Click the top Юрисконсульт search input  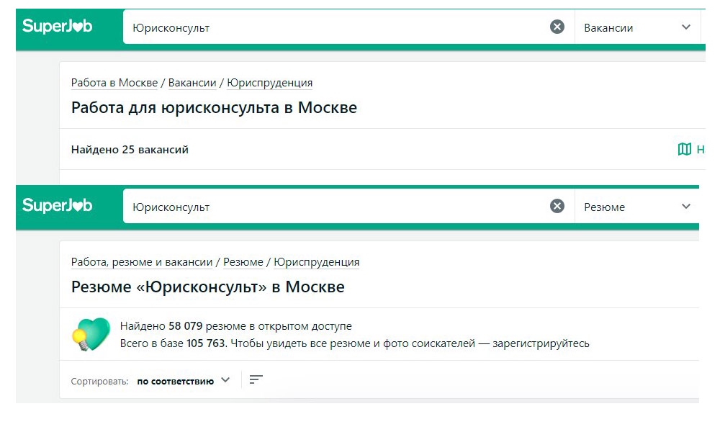(331, 27)
